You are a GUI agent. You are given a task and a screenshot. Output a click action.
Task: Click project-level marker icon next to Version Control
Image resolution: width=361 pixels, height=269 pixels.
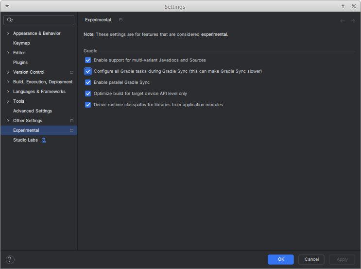pyautogui.click(x=71, y=72)
